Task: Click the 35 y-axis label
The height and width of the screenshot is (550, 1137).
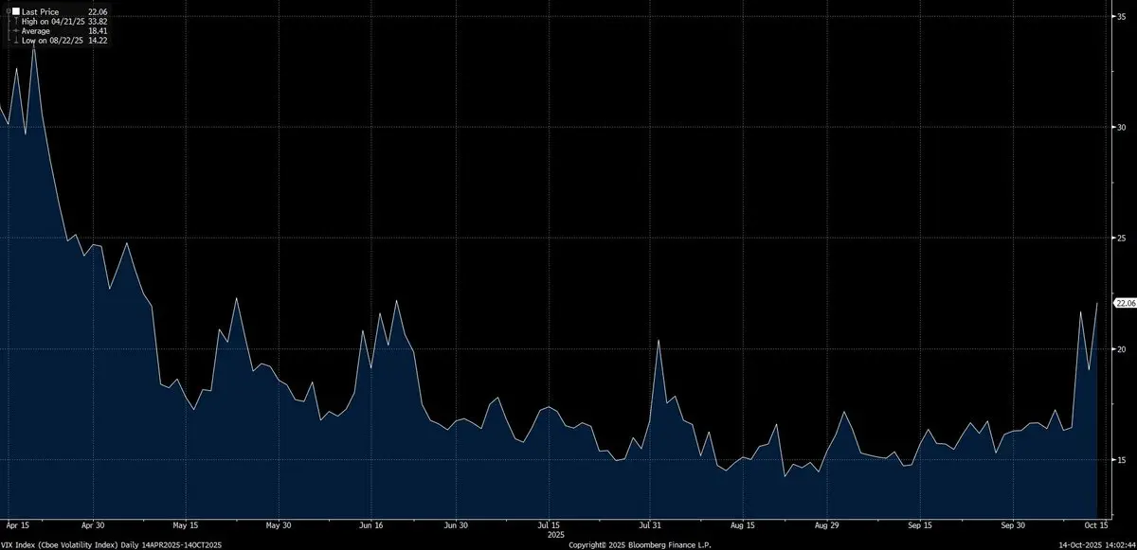Action: (1120, 15)
